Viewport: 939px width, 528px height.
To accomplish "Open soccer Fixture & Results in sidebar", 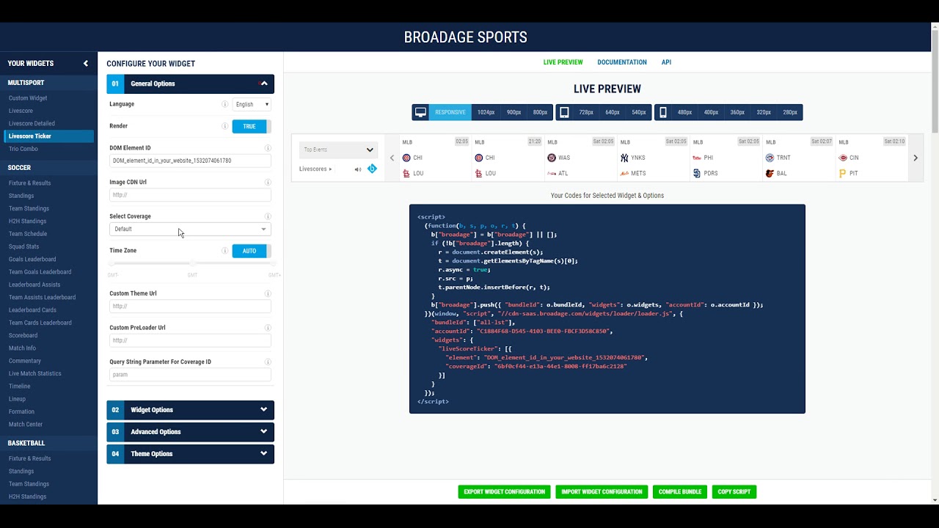I will [29, 183].
